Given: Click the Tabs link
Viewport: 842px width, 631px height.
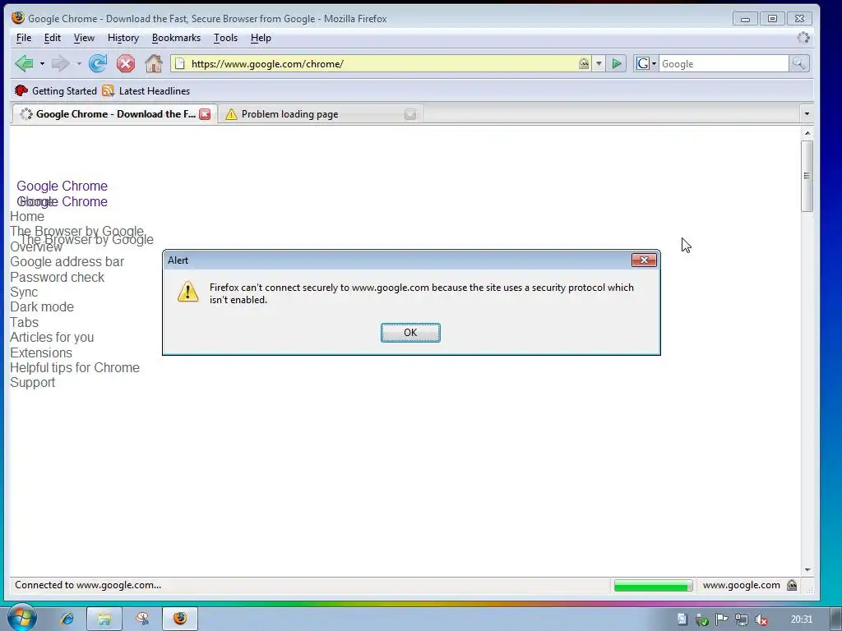Looking at the screenshot, I should tap(24, 322).
